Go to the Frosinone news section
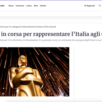Screen dimensions: 102x102 pos(20,6)
